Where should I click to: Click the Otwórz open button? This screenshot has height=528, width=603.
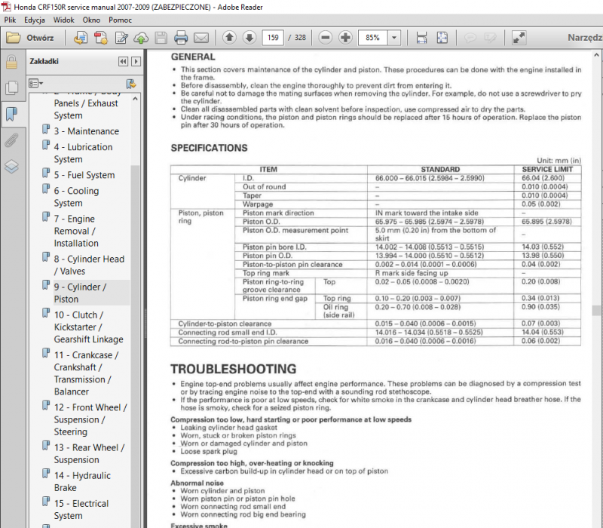30,38
